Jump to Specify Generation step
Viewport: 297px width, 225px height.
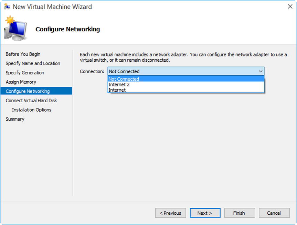25,73
